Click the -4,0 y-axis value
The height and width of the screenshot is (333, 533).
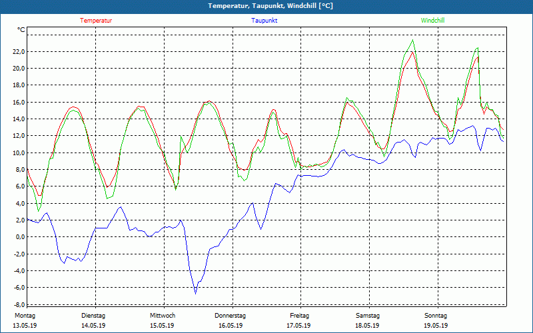pyautogui.click(x=19, y=271)
